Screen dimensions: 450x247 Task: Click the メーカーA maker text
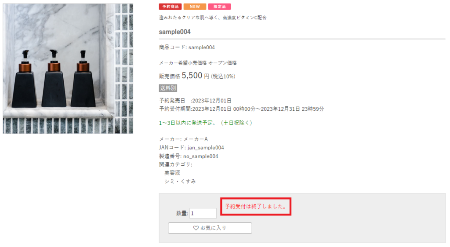pyautogui.click(x=196, y=139)
